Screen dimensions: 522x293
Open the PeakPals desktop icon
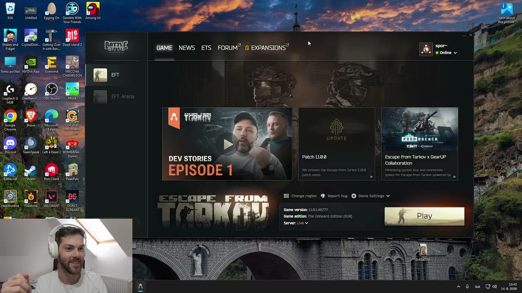click(72, 173)
